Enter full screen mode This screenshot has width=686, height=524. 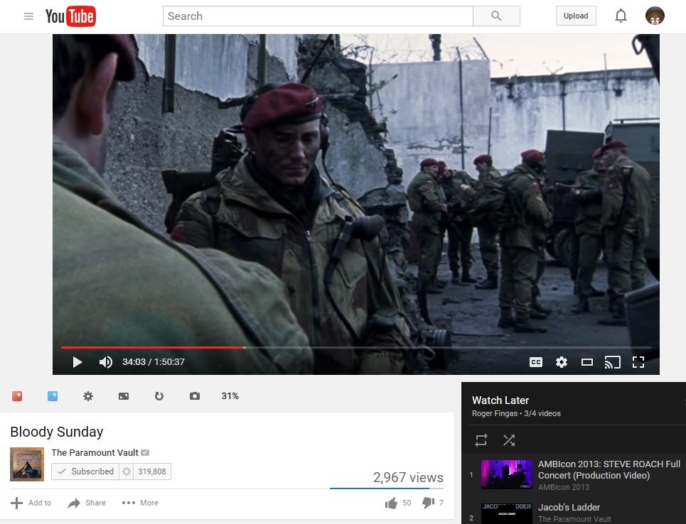[x=638, y=362]
